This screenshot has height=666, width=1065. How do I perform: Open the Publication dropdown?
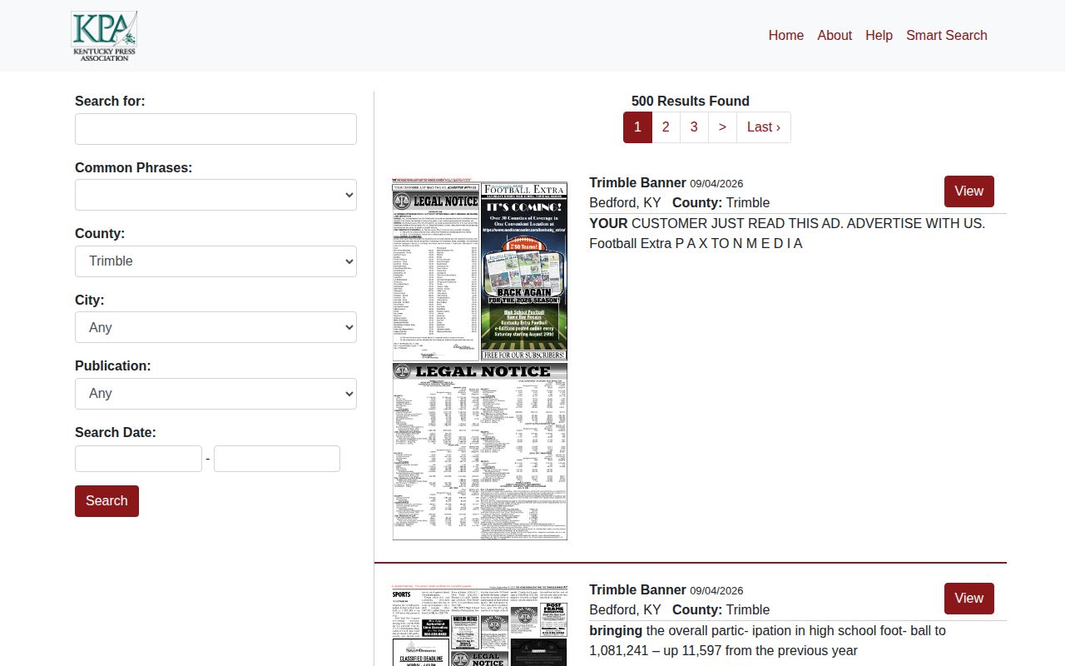[215, 394]
